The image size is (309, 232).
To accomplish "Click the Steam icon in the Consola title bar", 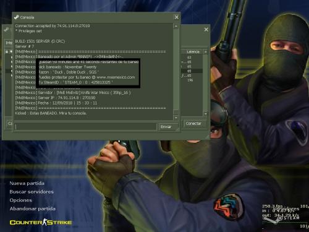I will (x=17, y=17).
